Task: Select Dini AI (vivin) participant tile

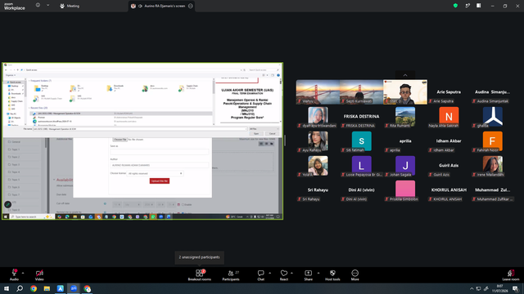Action: (361, 190)
